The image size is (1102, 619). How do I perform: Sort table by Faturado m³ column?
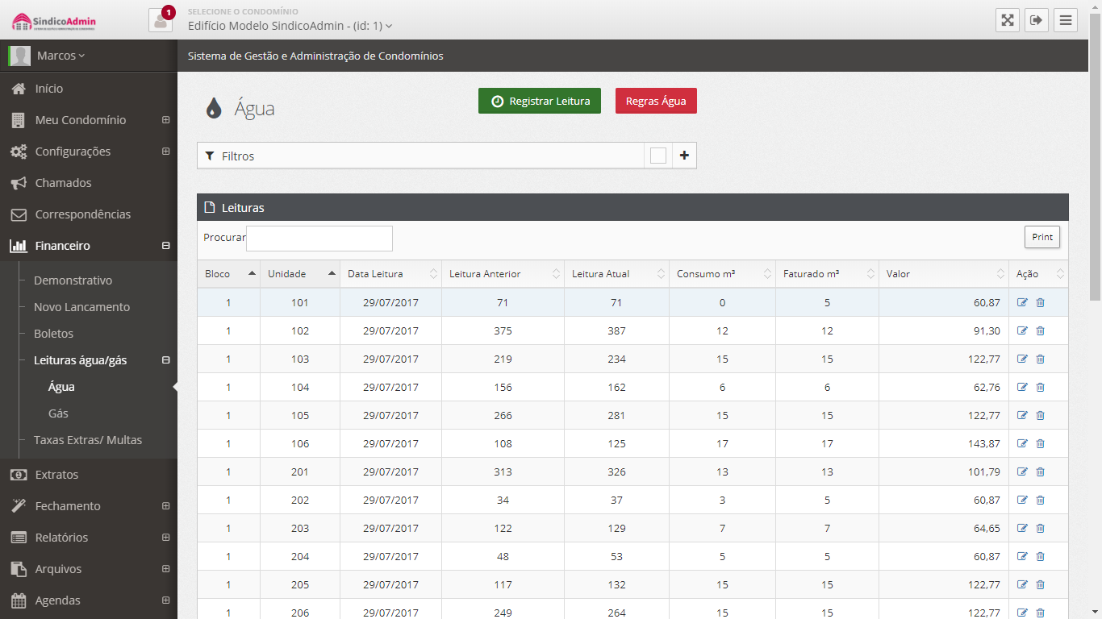pos(827,274)
